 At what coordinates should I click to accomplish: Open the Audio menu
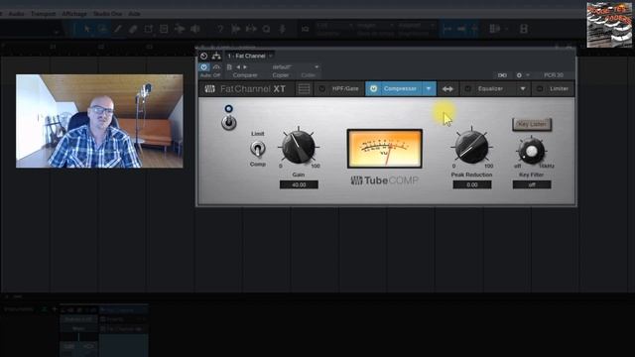click(16, 14)
